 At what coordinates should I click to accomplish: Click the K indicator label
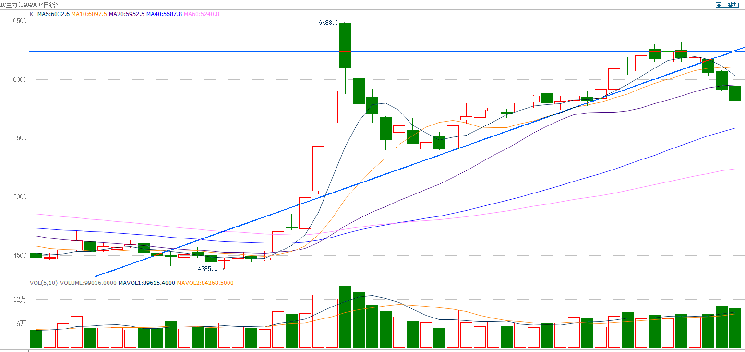point(32,14)
